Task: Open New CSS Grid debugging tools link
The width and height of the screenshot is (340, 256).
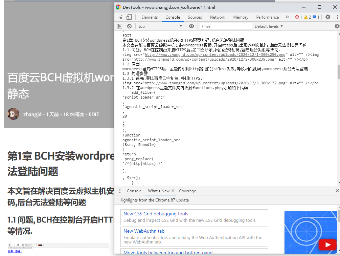Action: [156, 214]
